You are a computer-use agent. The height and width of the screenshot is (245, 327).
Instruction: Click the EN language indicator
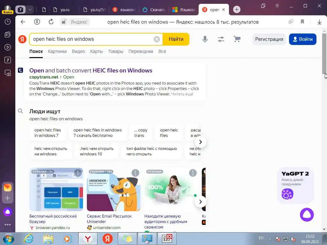(261, 238)
